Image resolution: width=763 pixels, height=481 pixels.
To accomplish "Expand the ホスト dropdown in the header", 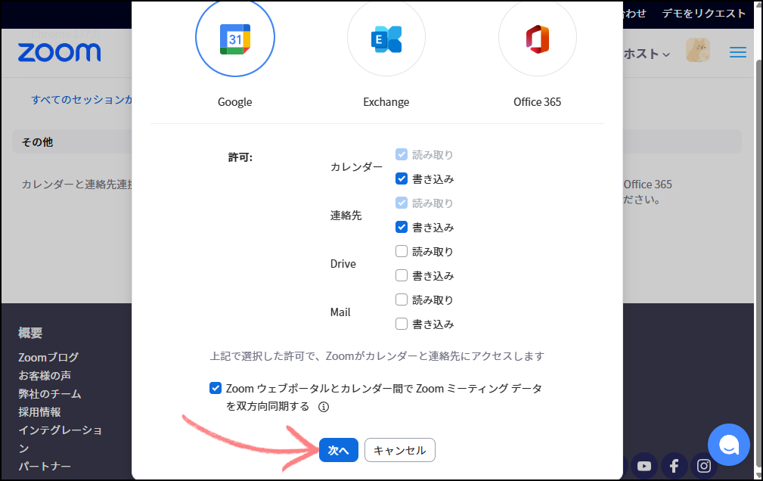I will (x=647, y=54).
